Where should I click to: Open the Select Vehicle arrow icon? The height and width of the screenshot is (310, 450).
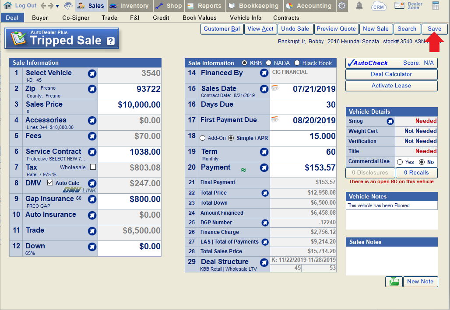pyautogui.click(x=92, y=74)
